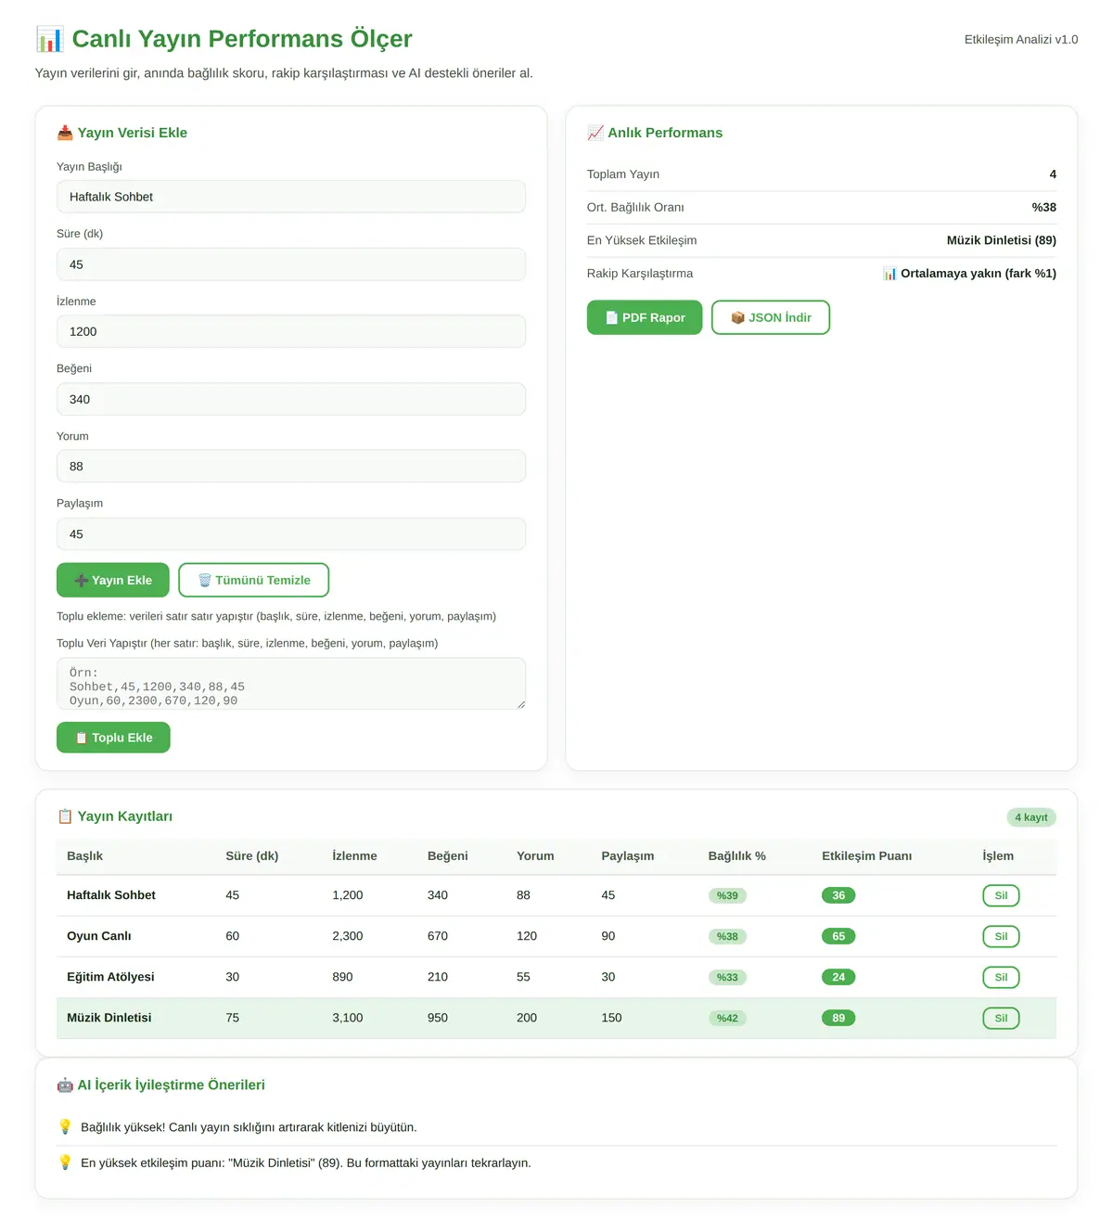
Task: Click the 4 kayıt count badge
Action: (1031, 817)
